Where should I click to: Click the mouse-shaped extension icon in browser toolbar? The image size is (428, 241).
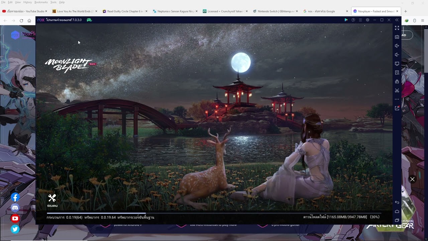pyautogui.click(x=415, y=20)
